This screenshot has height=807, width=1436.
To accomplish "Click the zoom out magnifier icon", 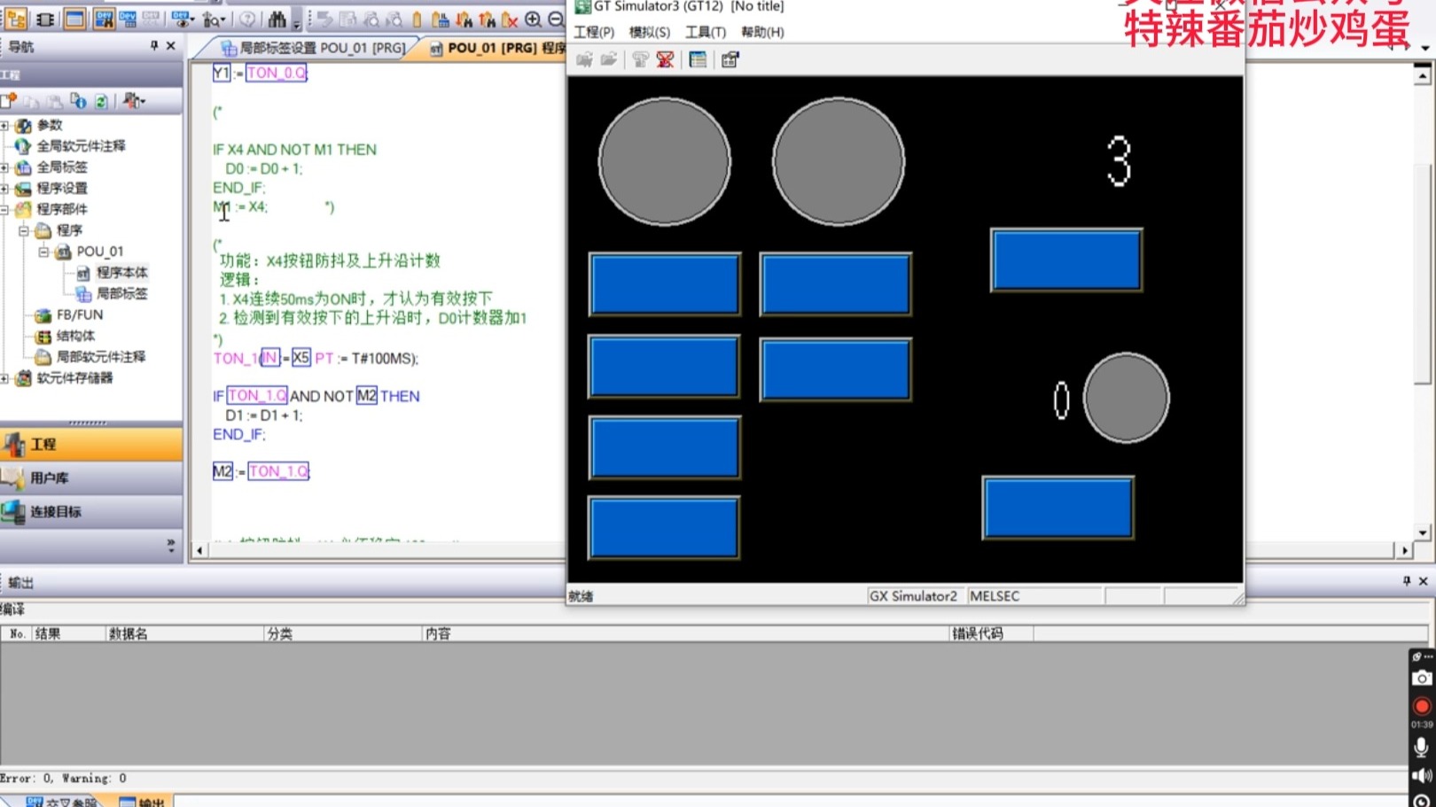I will coord(556,19).
